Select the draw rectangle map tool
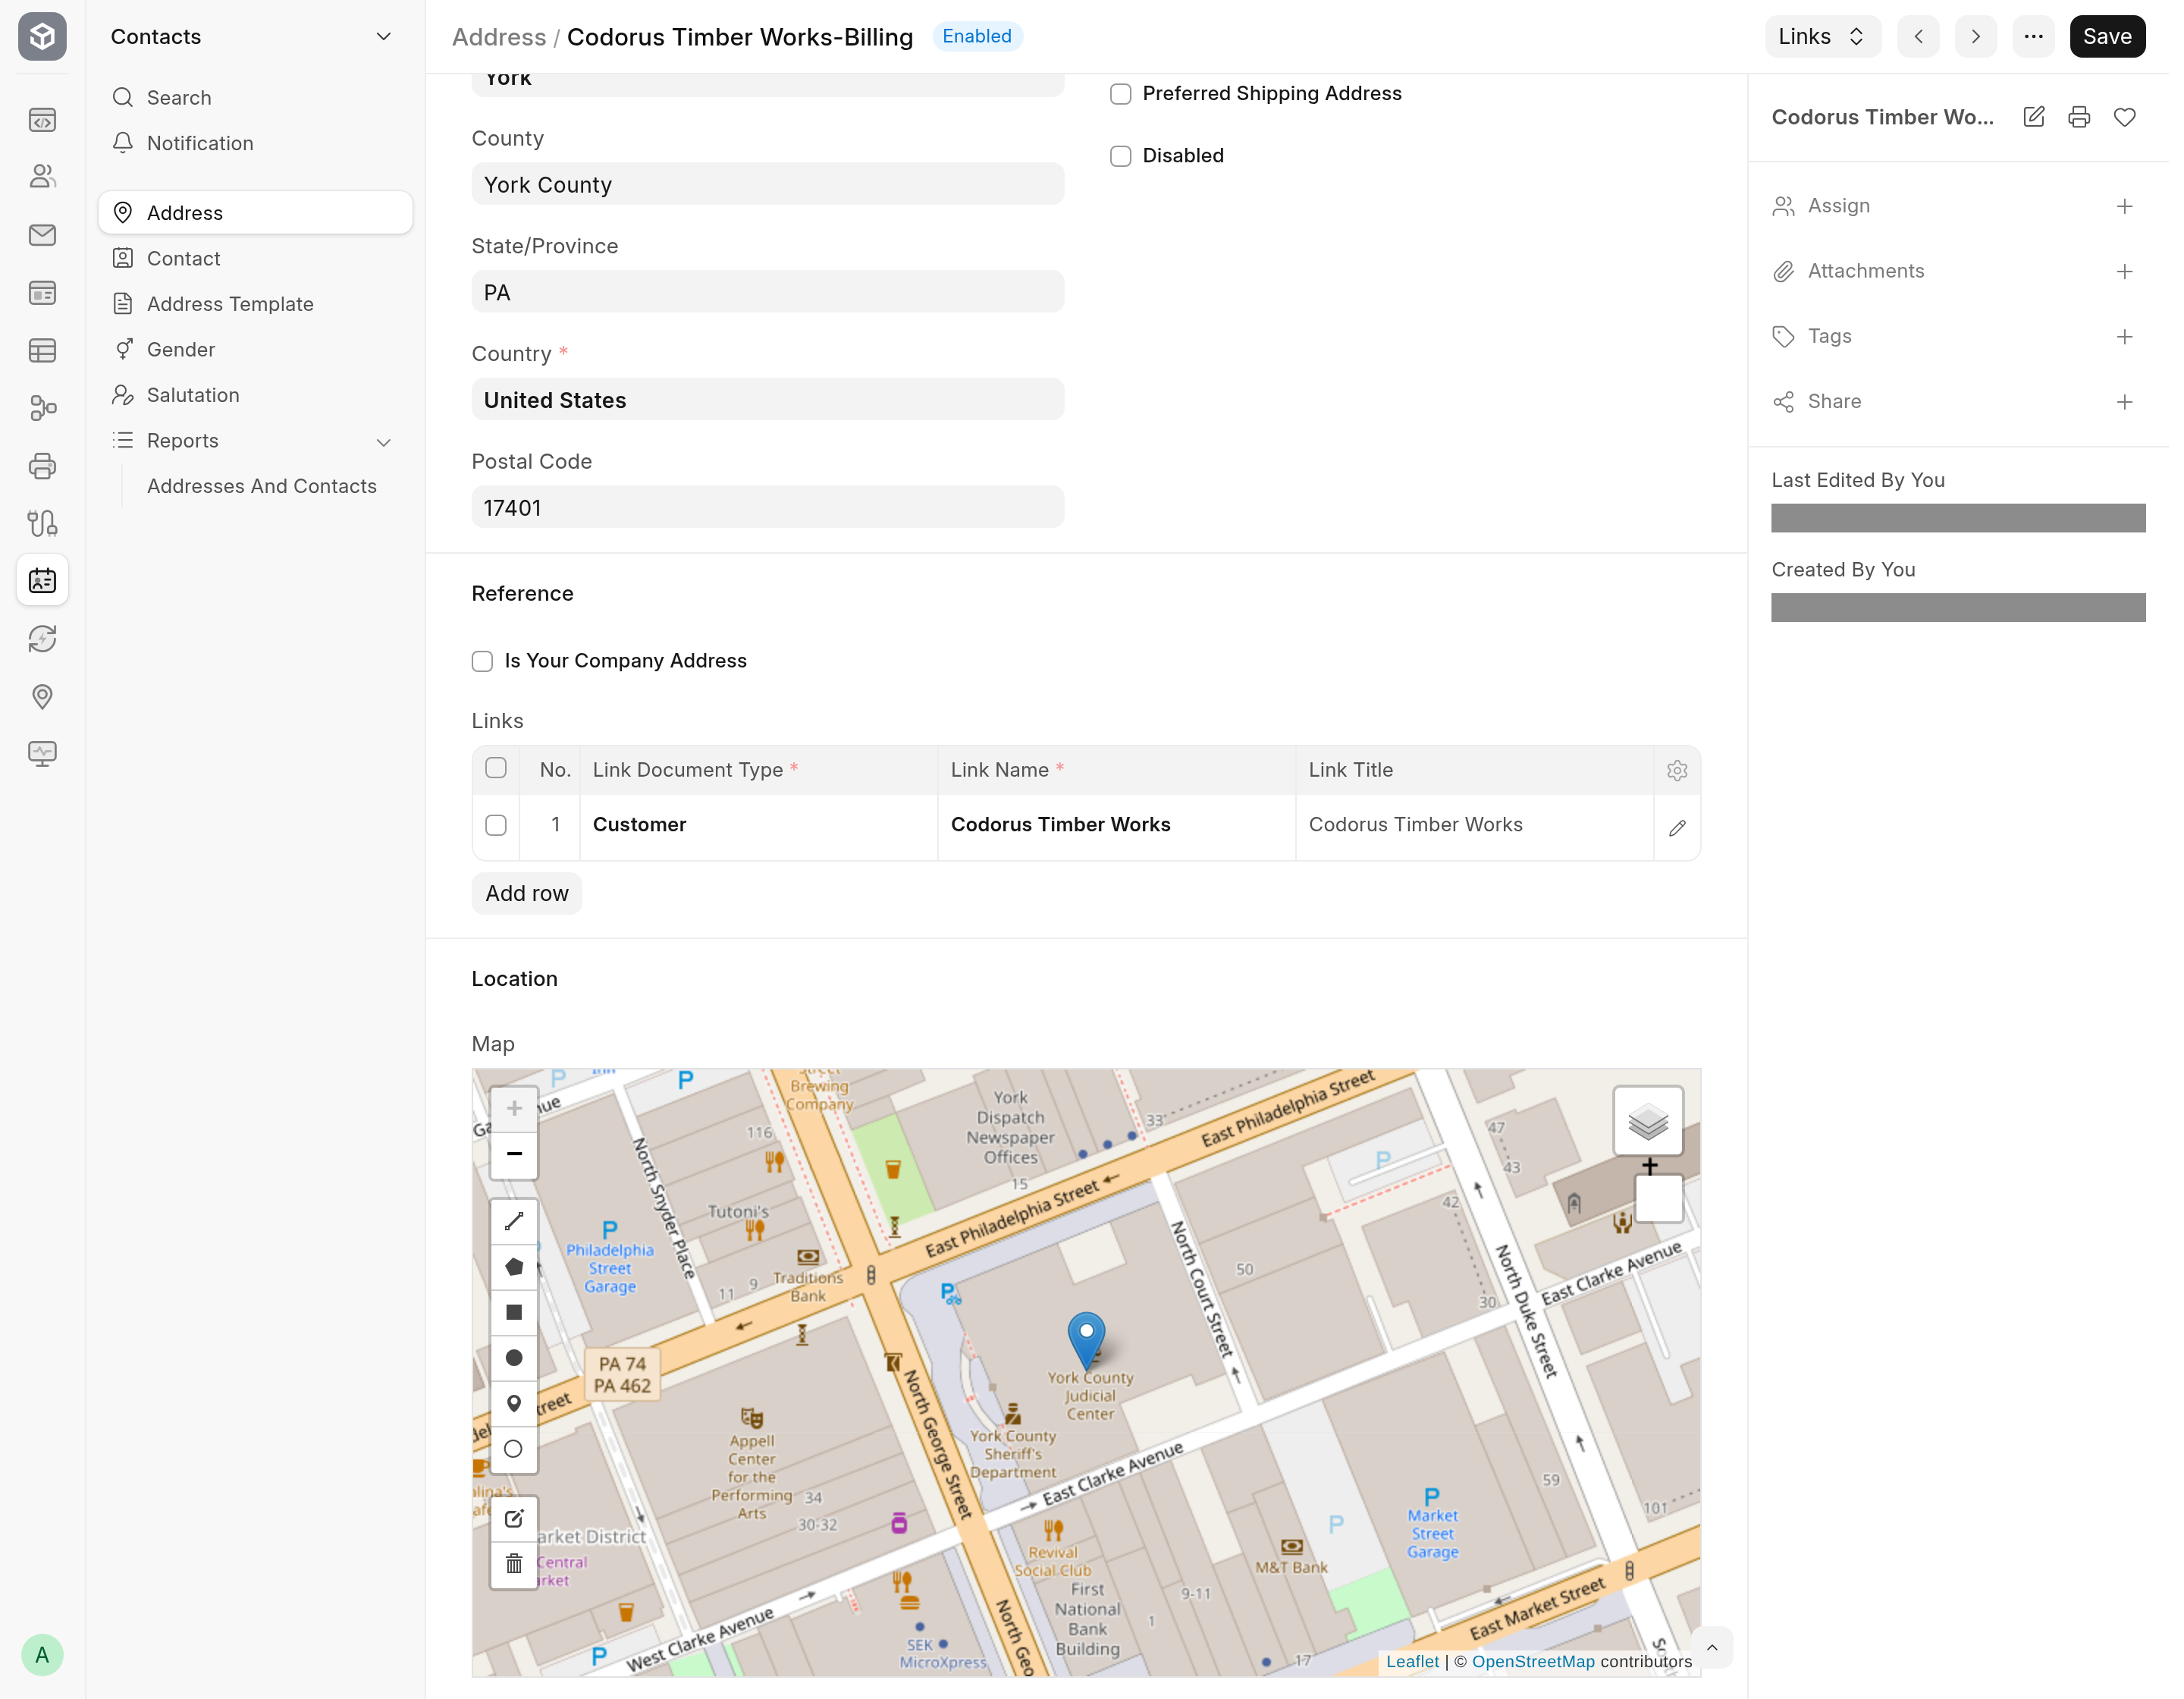This screenshot has height=1699, width=2184. pyautogui.click(x=514, y=1312)
